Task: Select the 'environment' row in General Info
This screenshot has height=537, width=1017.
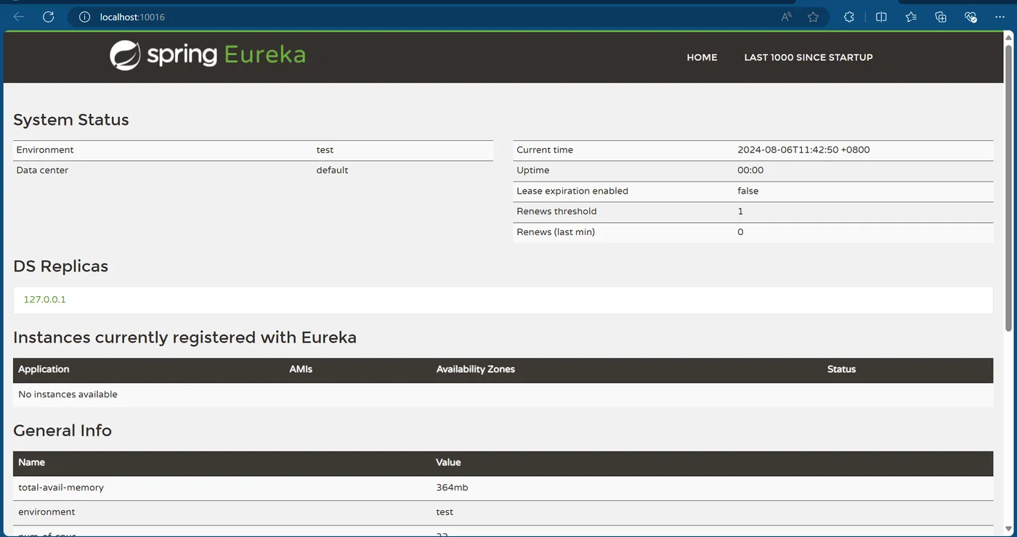Action: [503, 512]
